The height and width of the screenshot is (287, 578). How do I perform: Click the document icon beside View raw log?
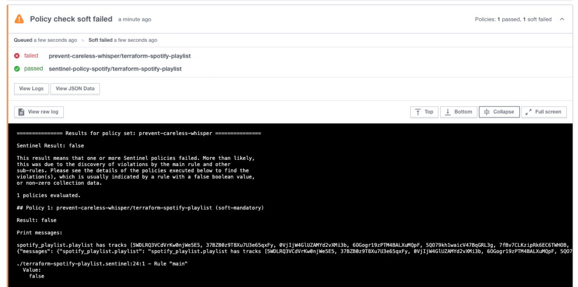click(x=21, y=112)
